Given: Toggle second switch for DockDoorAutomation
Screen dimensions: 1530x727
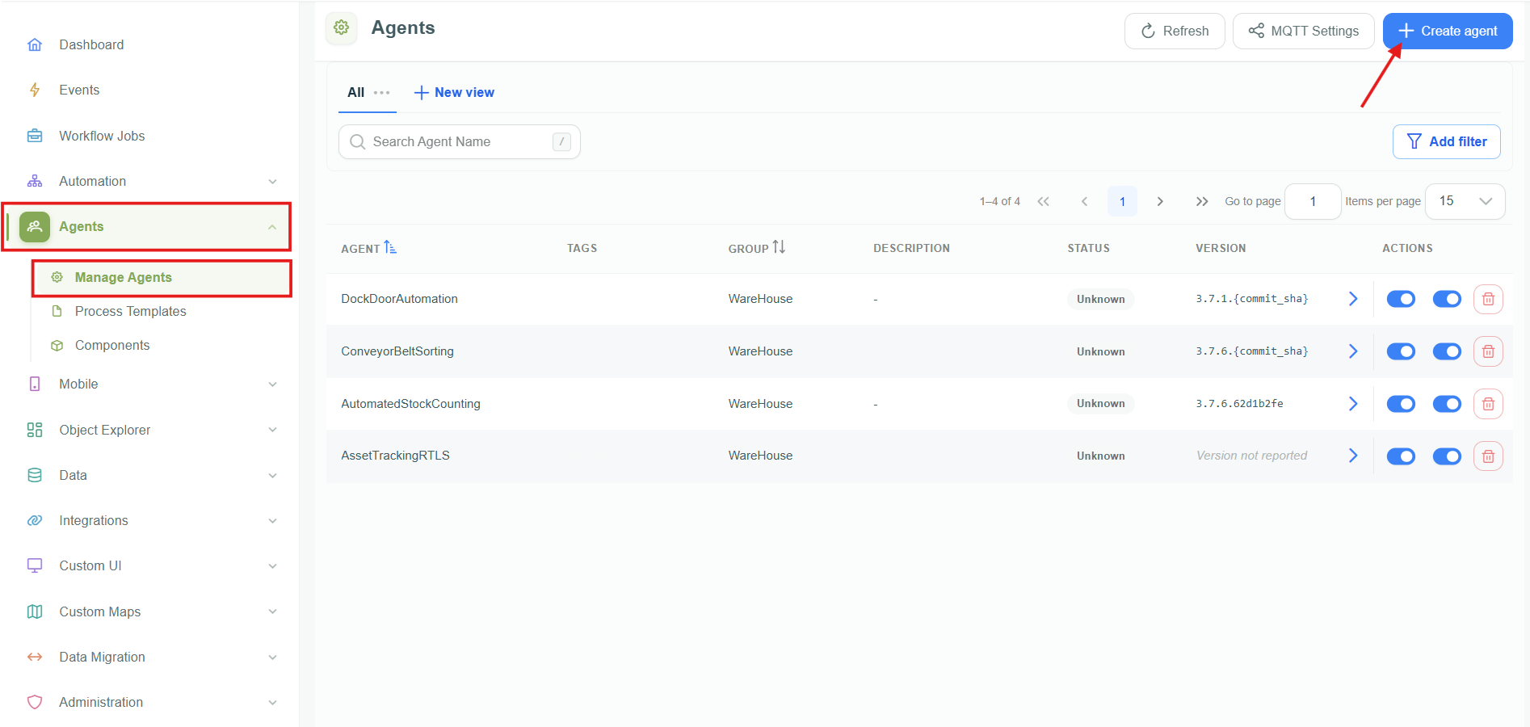Looking at the screenshot, I should 1447,299.
